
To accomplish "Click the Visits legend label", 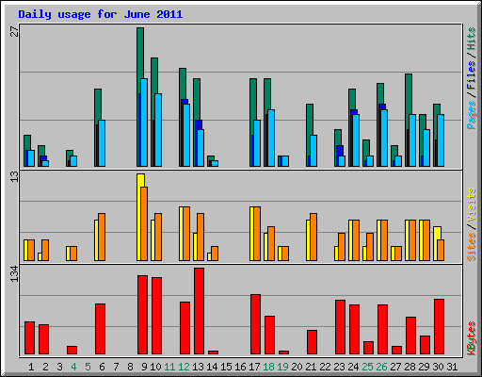I will (472, 205).
